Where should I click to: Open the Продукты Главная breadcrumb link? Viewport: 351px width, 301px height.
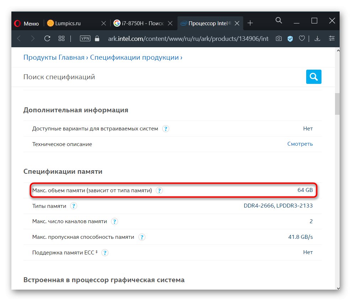pyautogui.click(x=54, y=57)
